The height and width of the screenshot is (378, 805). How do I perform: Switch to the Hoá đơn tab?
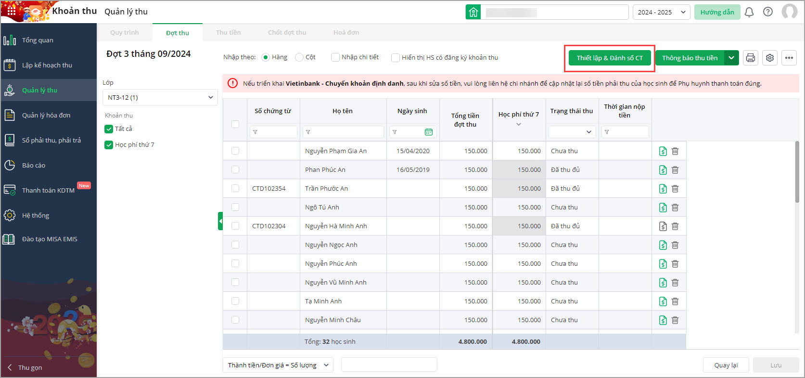tap(346, 32)
